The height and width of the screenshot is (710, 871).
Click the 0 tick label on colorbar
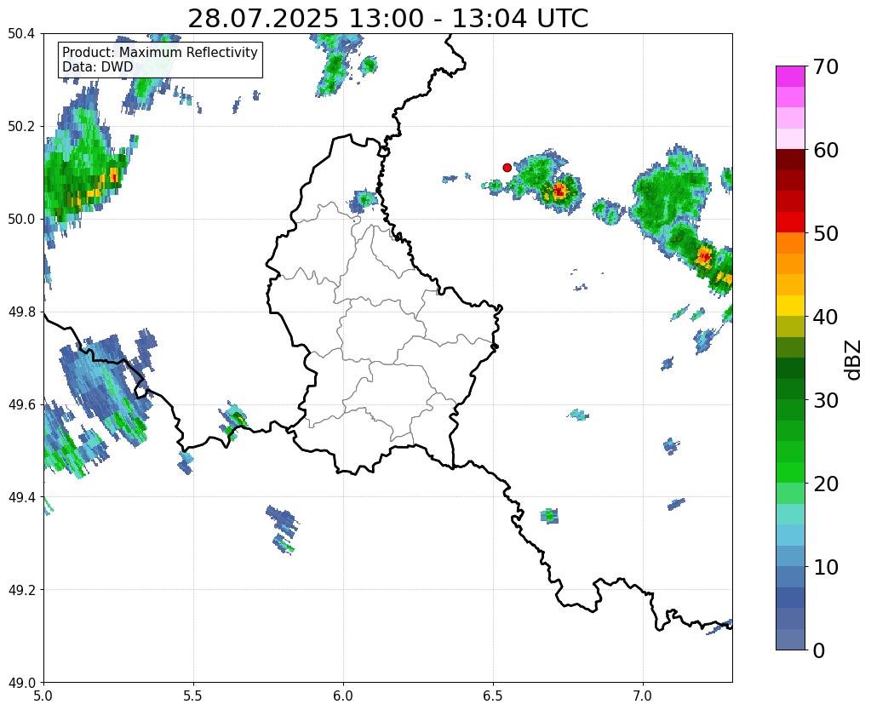819,650
